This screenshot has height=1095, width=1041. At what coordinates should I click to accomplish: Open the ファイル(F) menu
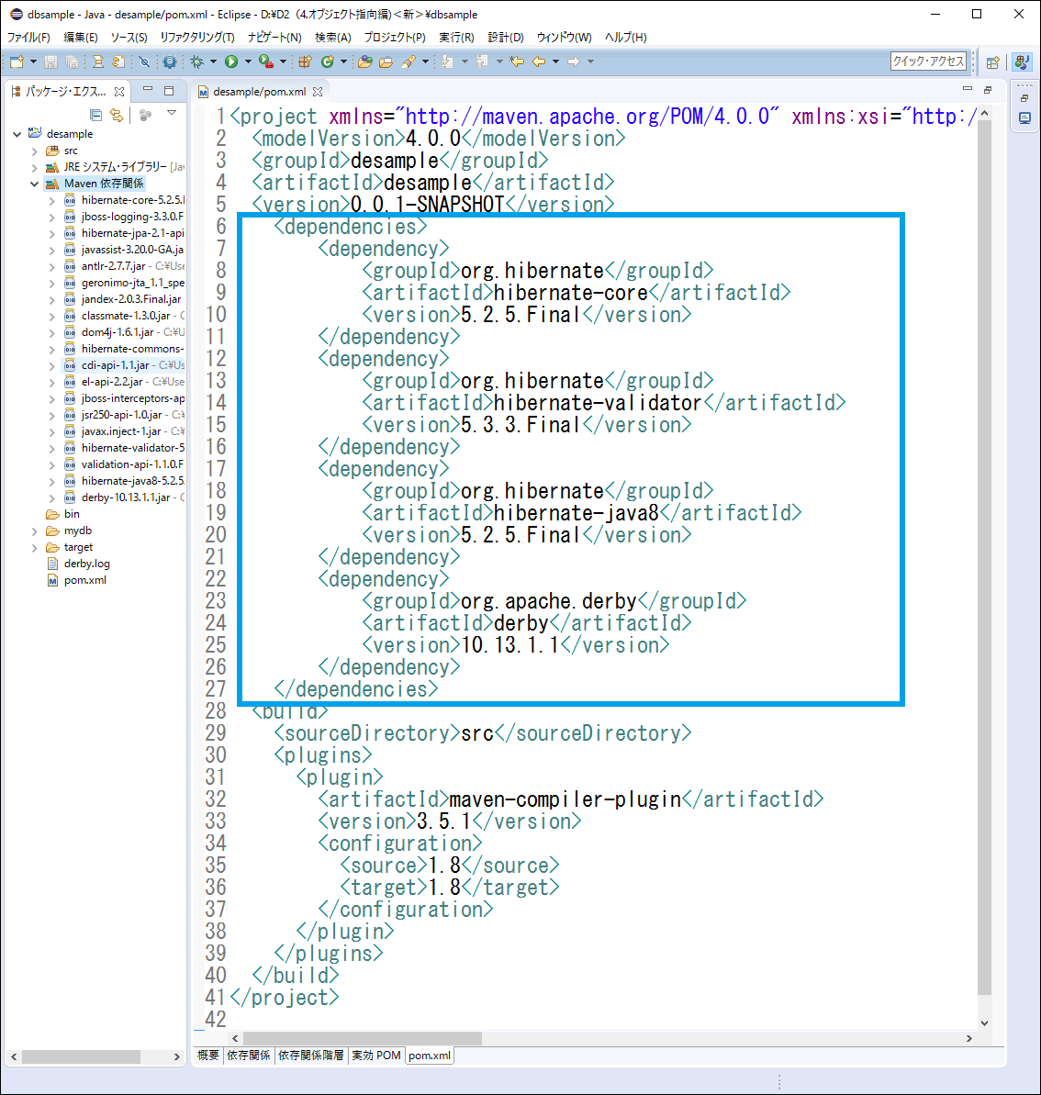tap(28, 38)
